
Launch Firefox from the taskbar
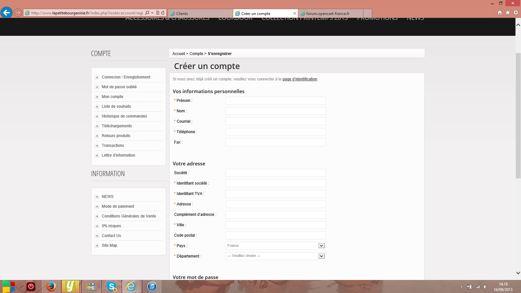(51, 286)
